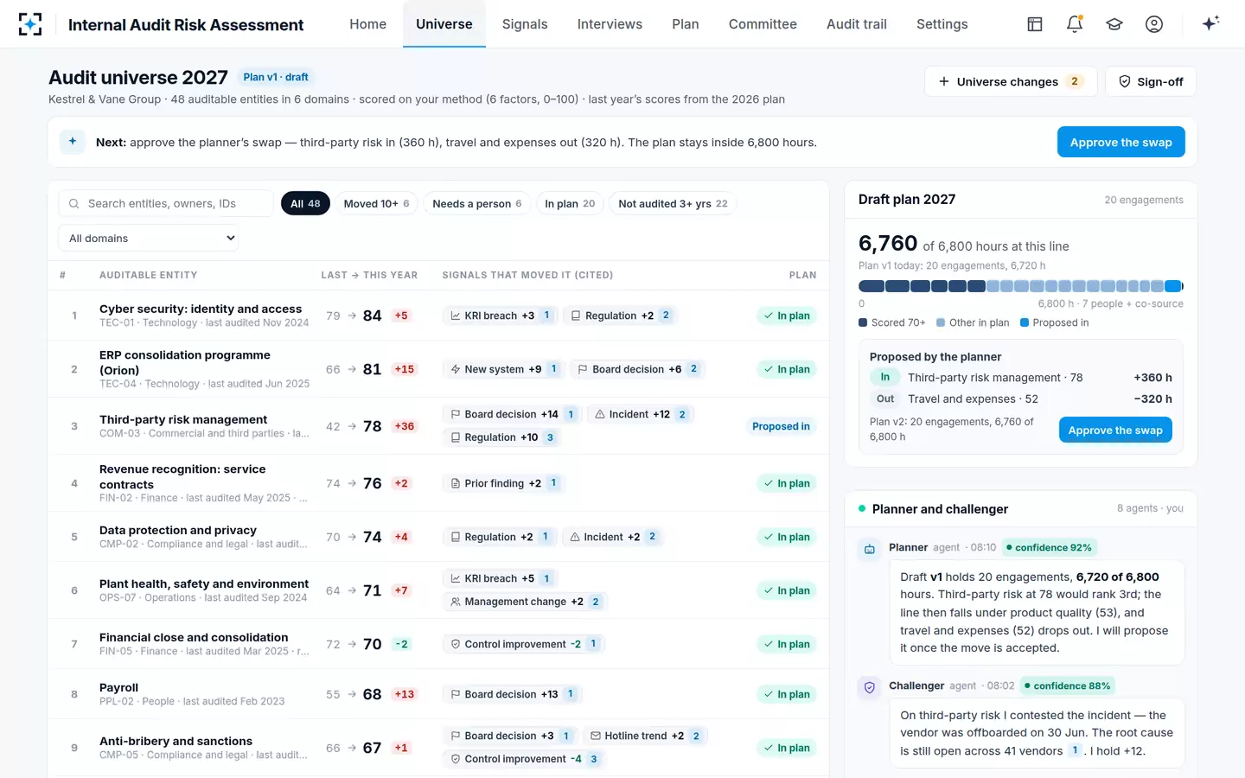Toggle In plan status for Payroll
The image size is (1245, 778).
coord(787,694)
